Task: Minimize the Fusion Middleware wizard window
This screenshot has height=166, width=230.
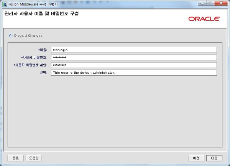Action: coord(202,3)
